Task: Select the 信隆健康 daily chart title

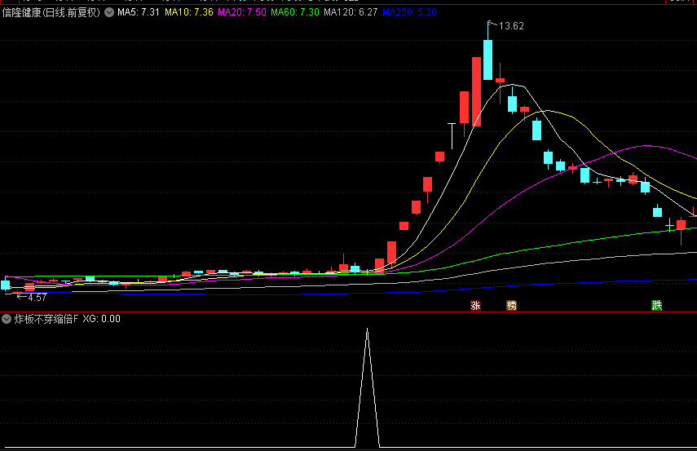Action: point(51,13)
